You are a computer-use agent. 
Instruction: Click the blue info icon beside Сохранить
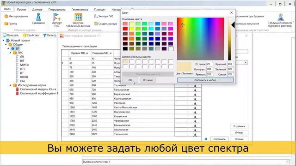(x=206, y=139)
